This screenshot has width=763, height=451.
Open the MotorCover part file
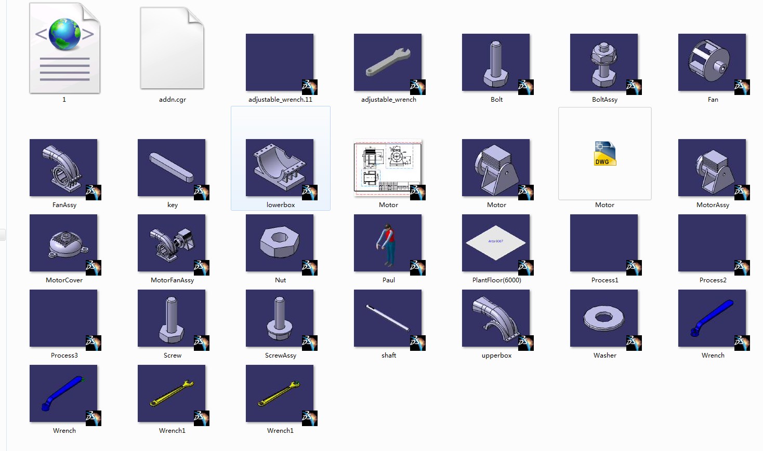pos(63,243)
